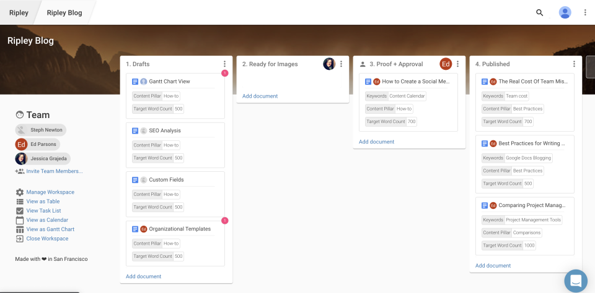The width and height of the screenshot is (595, 293).
Task: Click Invite Team Members link
Action: [x=54, y=171]
